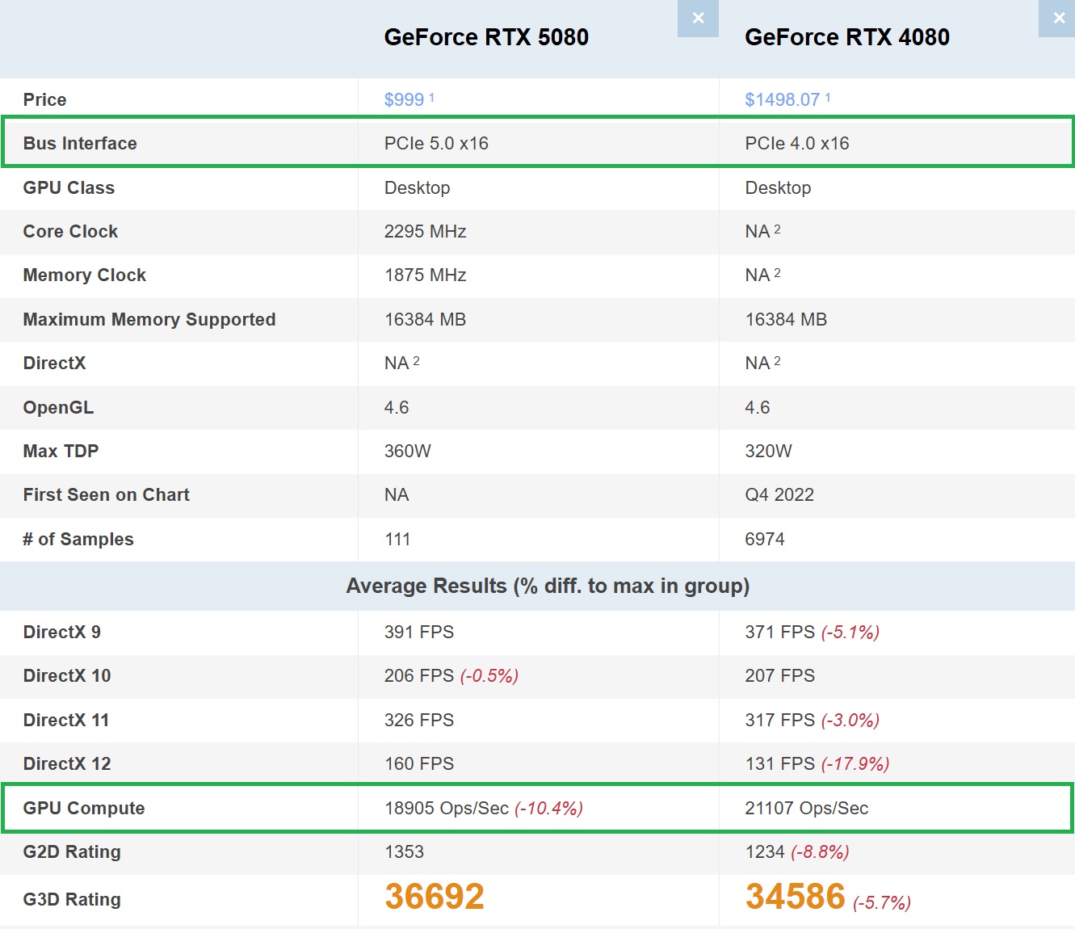Click the (-8.8%) difference value
The width and height of the screenshot is (1075, 929).
(x=820, y=851)
